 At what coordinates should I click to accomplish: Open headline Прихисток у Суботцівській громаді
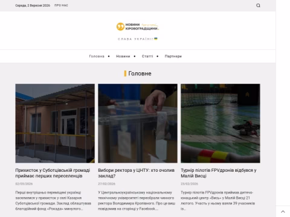click(x=53, y=173)
